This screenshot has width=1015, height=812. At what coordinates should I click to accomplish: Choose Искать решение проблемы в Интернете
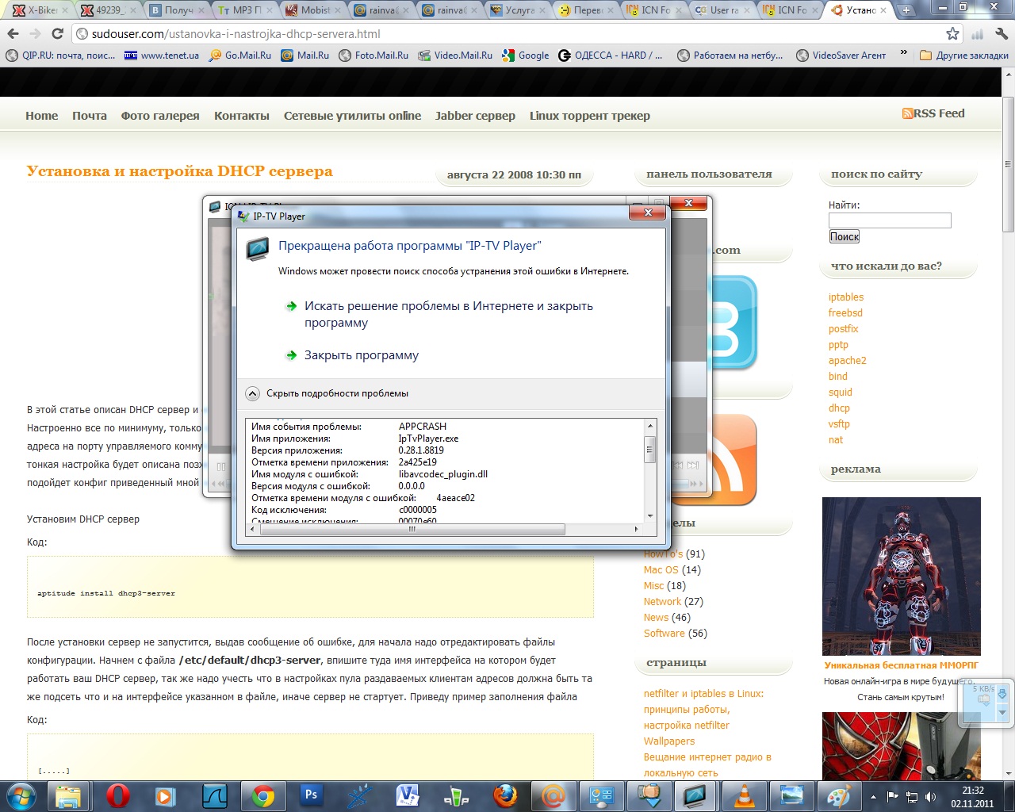(448, 314)
